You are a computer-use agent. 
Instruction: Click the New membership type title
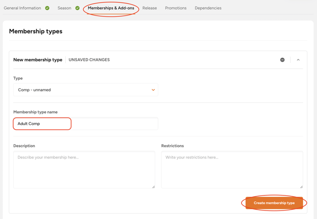tap(38, 59)
